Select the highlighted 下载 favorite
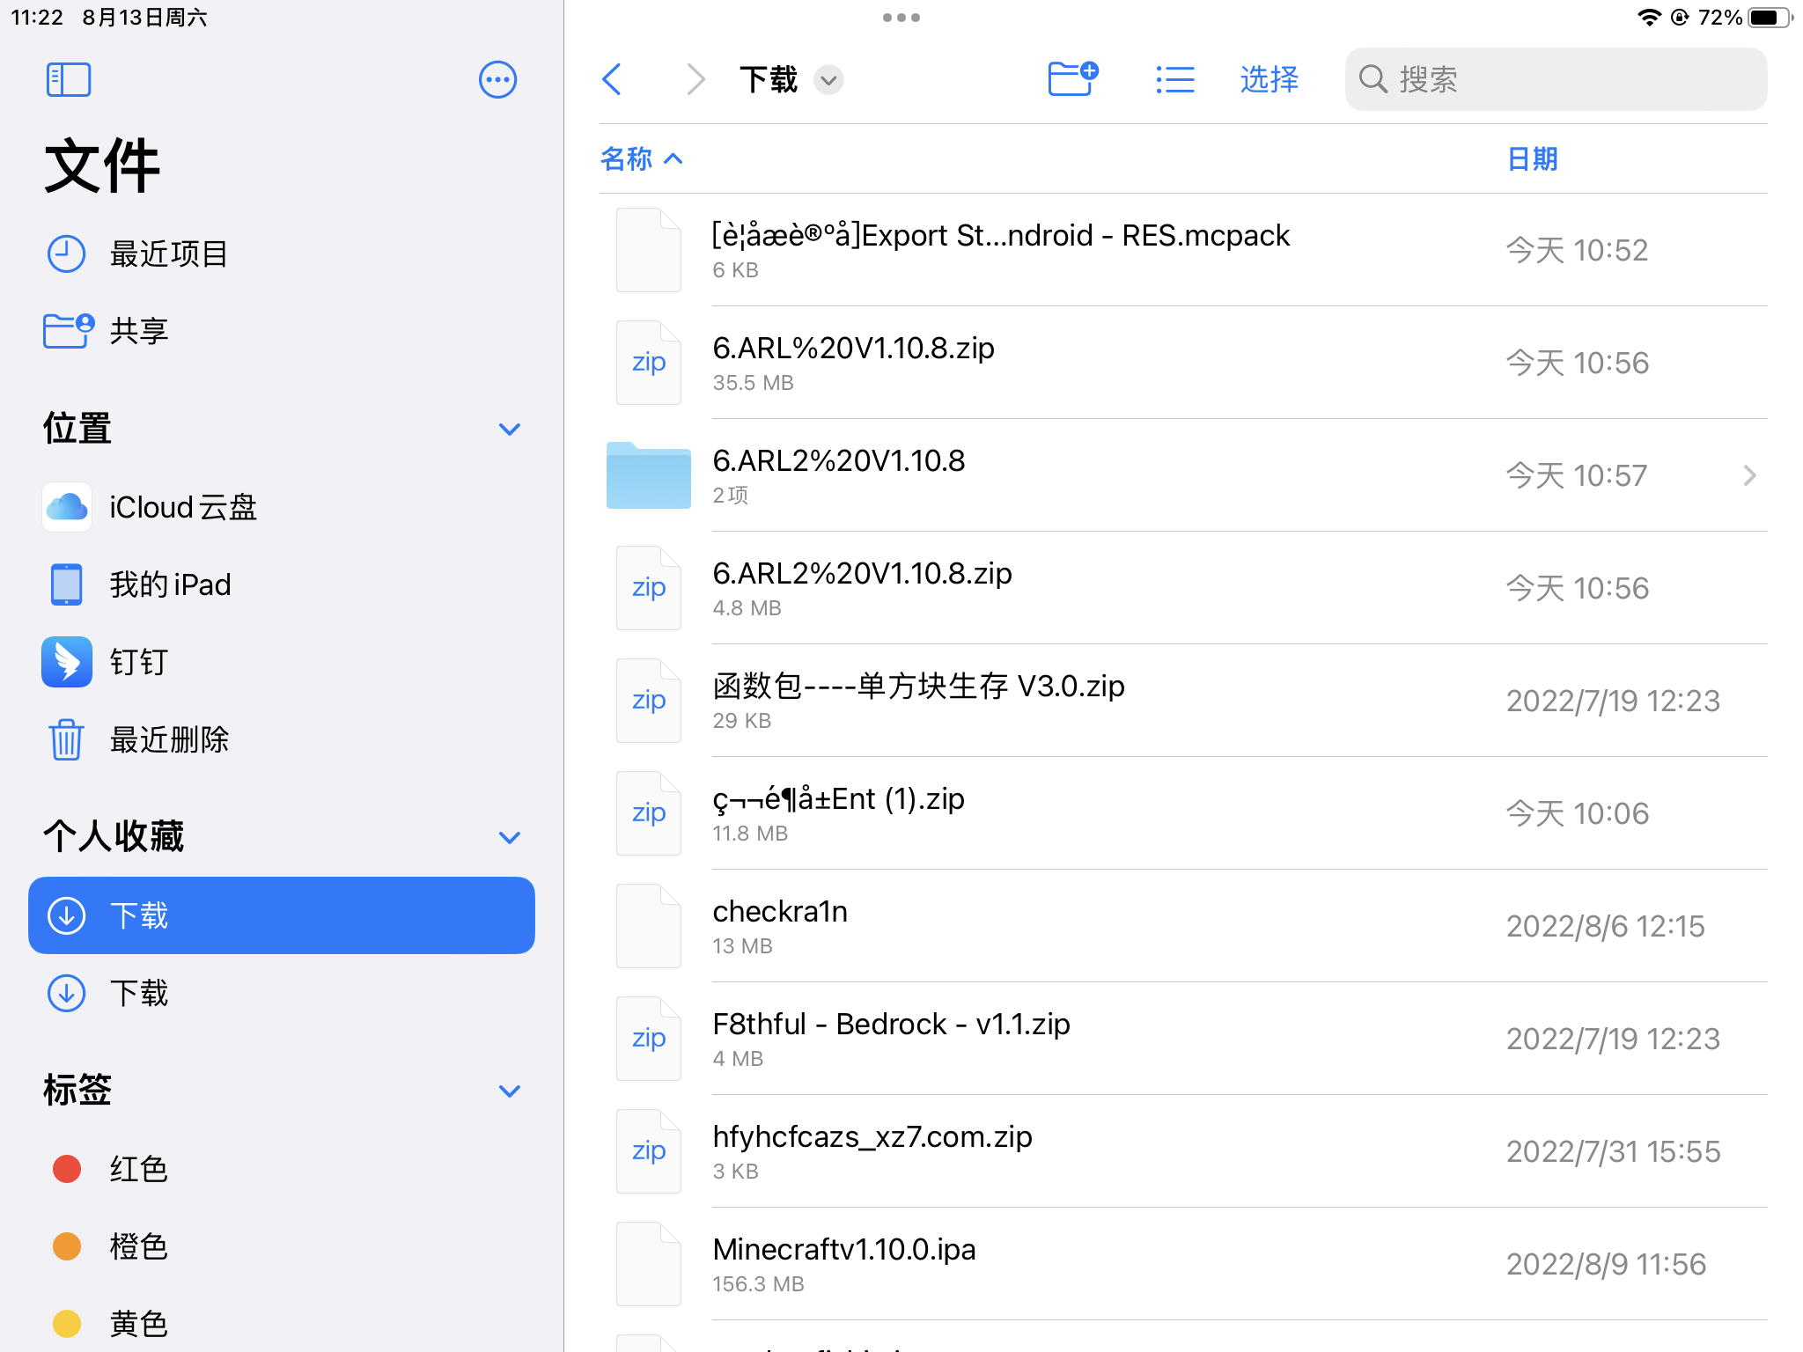Image resolution: width=1803 pixels, height=1352 pixels. click(282, 915)
